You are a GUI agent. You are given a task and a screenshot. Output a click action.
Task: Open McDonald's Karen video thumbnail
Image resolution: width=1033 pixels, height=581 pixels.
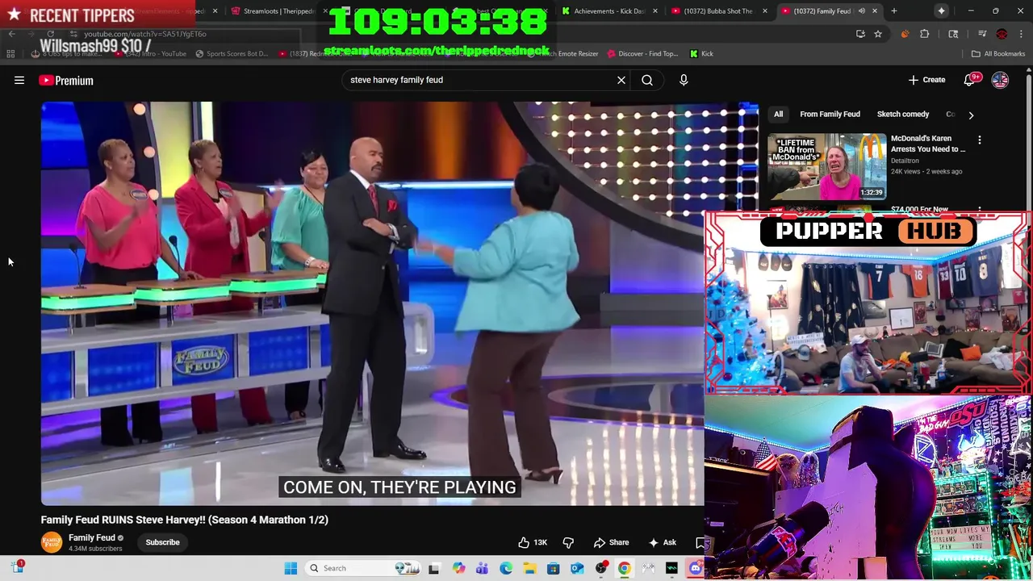coord(826,166)
